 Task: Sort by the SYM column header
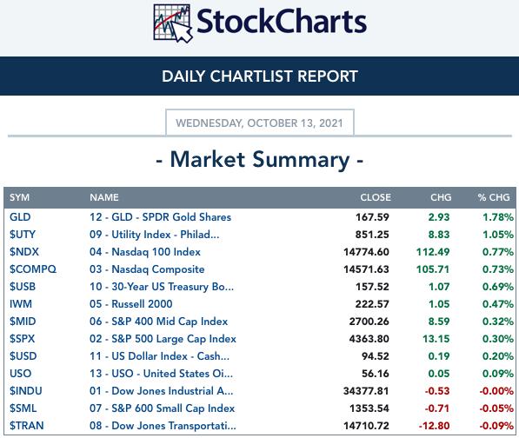point(19,197)
